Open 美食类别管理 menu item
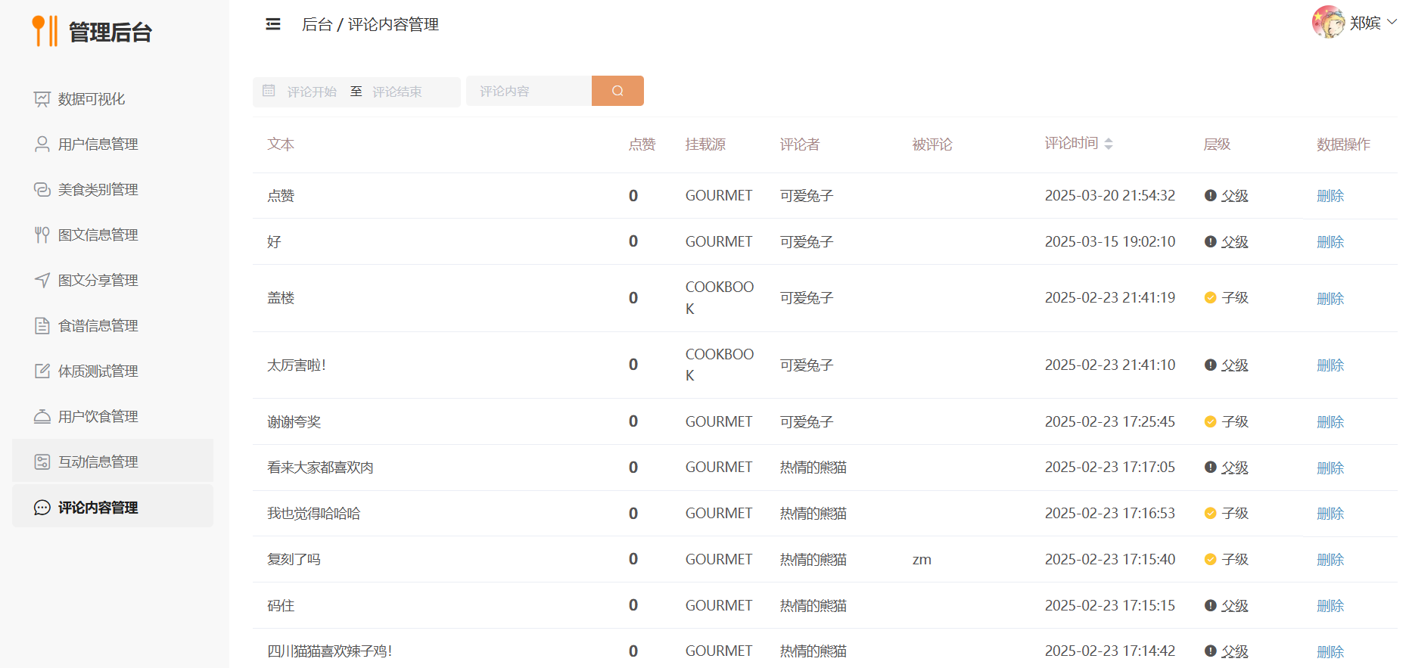 click(113, 190)
